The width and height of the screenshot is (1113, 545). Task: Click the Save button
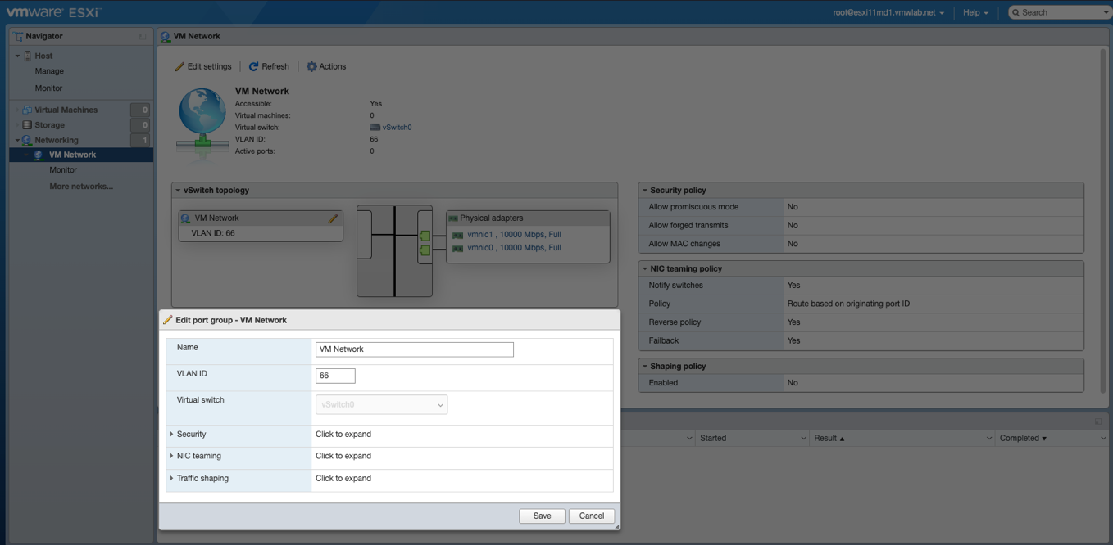542,516
